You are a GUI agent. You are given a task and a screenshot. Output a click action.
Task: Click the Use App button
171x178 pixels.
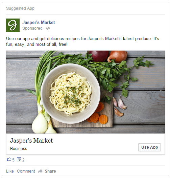coord(149,147)
